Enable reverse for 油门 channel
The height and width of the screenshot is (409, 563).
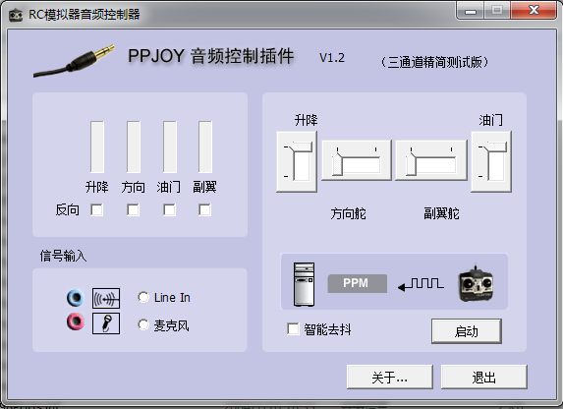click(x=169, y=209)
